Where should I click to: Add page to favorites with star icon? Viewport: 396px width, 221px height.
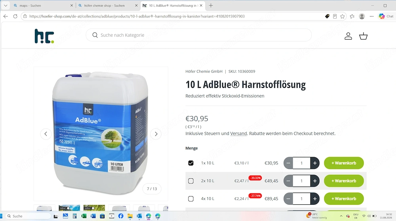(343, 16)
